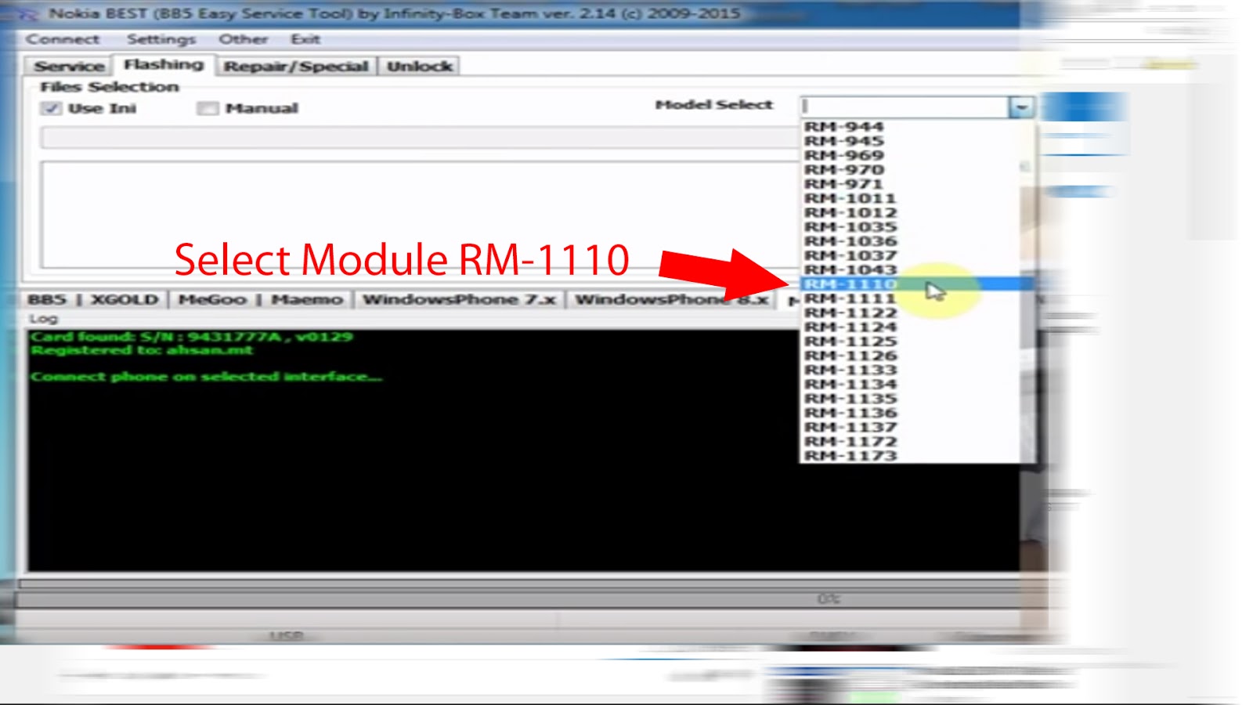Switch to the Flashing tab
Image resolution: width=1253 pixels, height=705 pixels.
164,65
